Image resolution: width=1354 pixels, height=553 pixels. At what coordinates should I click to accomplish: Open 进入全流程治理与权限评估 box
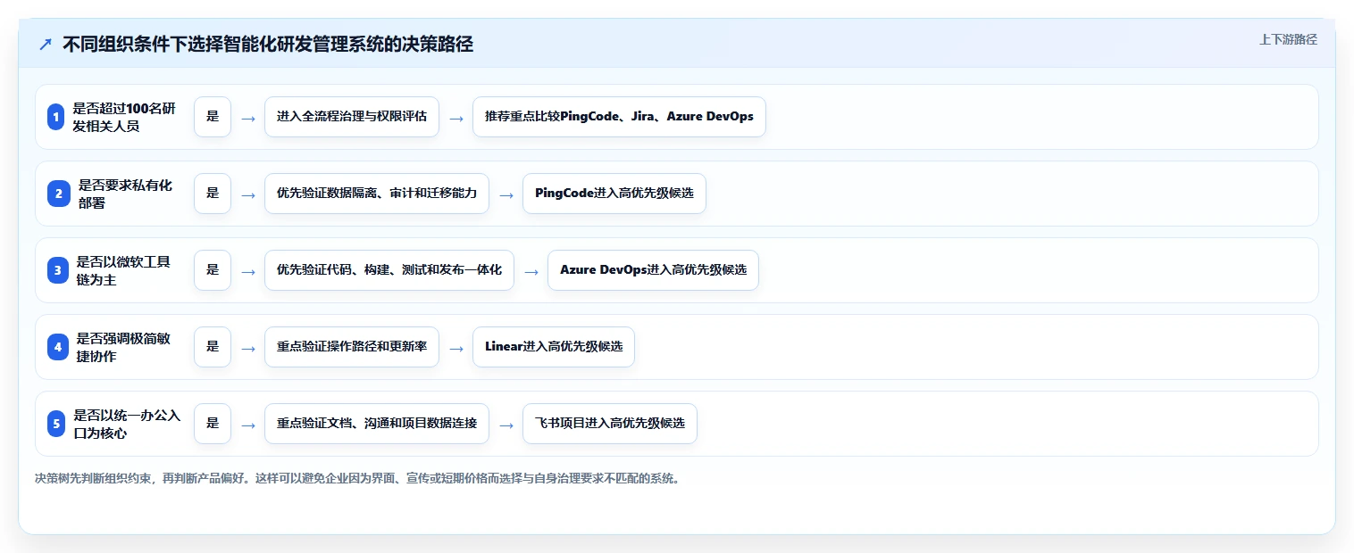(352, 117)
